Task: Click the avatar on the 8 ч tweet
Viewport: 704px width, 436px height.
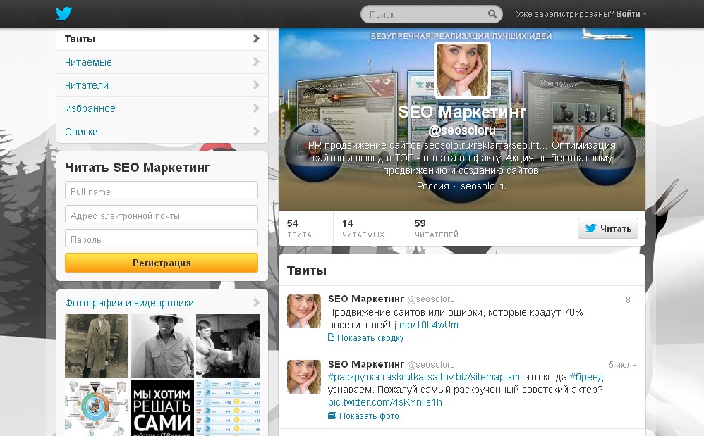Action: point(304,311)
